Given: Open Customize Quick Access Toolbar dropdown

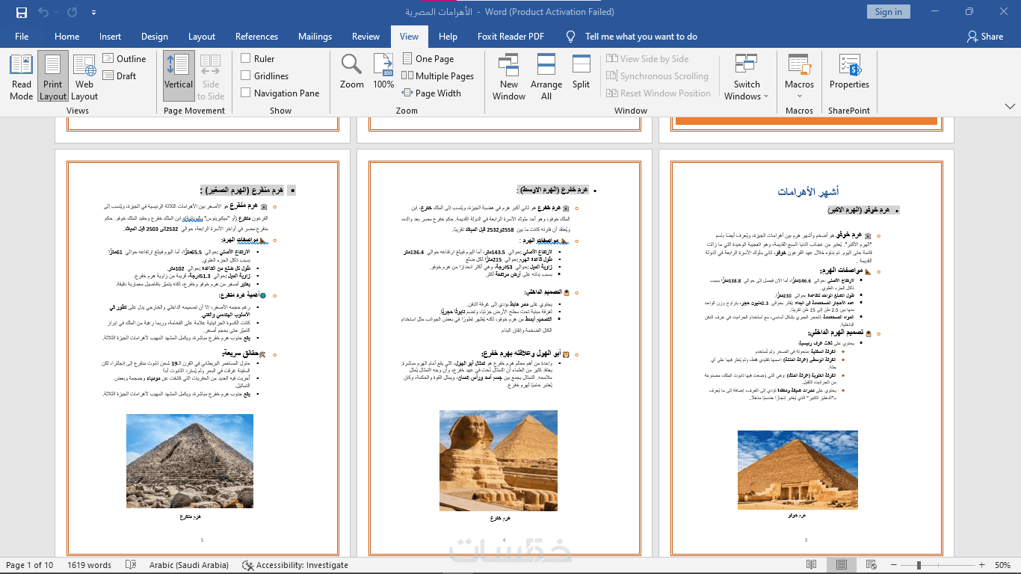Looking at the screenshot, I should tap(93, 13).
